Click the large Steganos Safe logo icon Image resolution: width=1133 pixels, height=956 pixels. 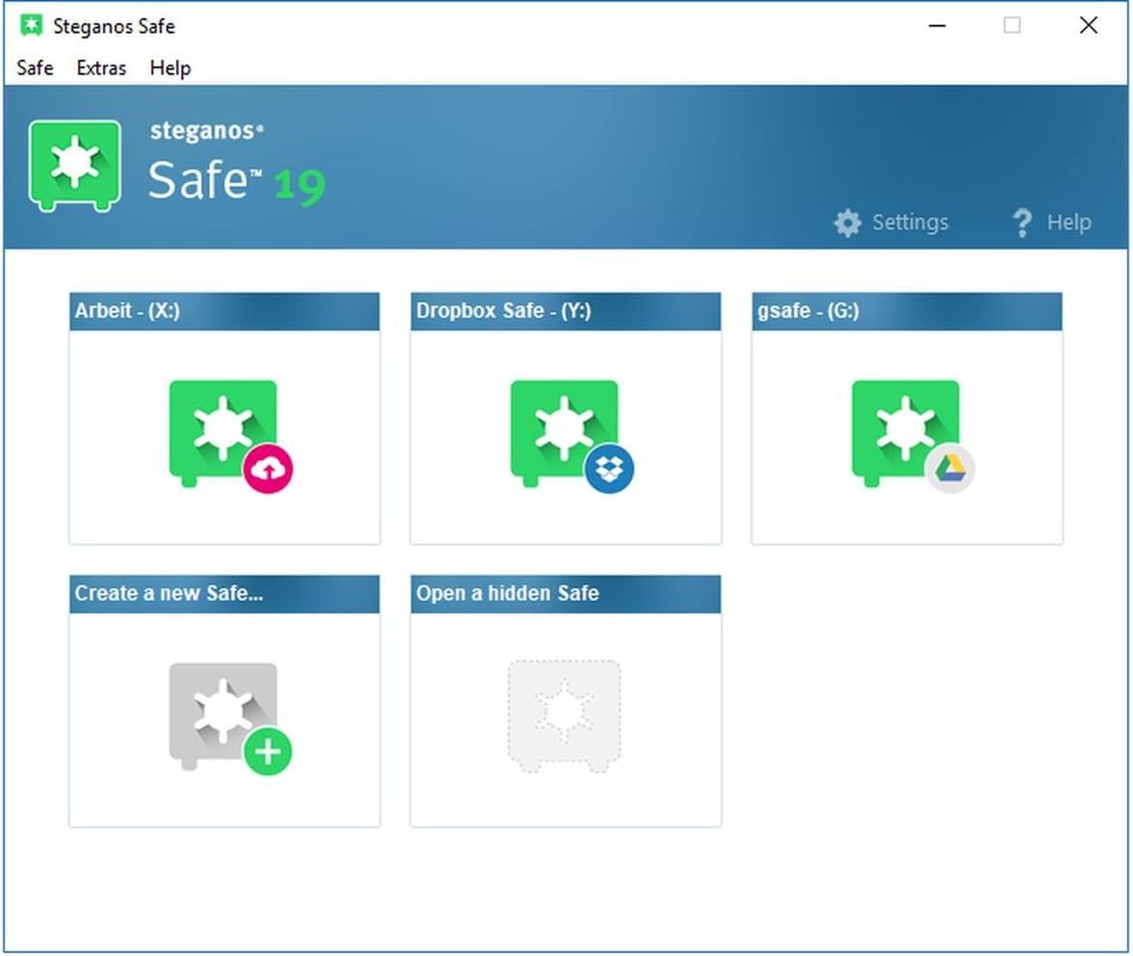[74, 166]
